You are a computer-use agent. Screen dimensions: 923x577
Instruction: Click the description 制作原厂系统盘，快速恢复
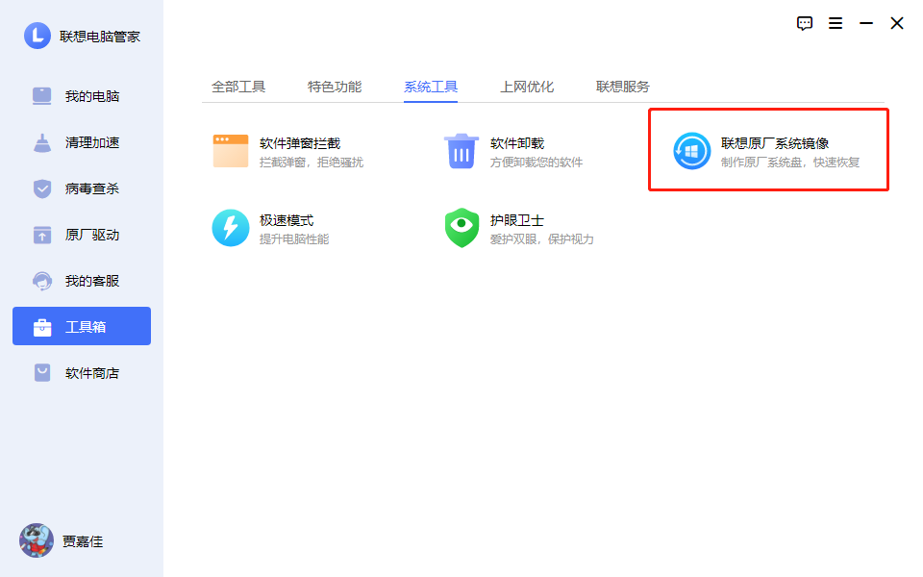(x=790, y=162)
